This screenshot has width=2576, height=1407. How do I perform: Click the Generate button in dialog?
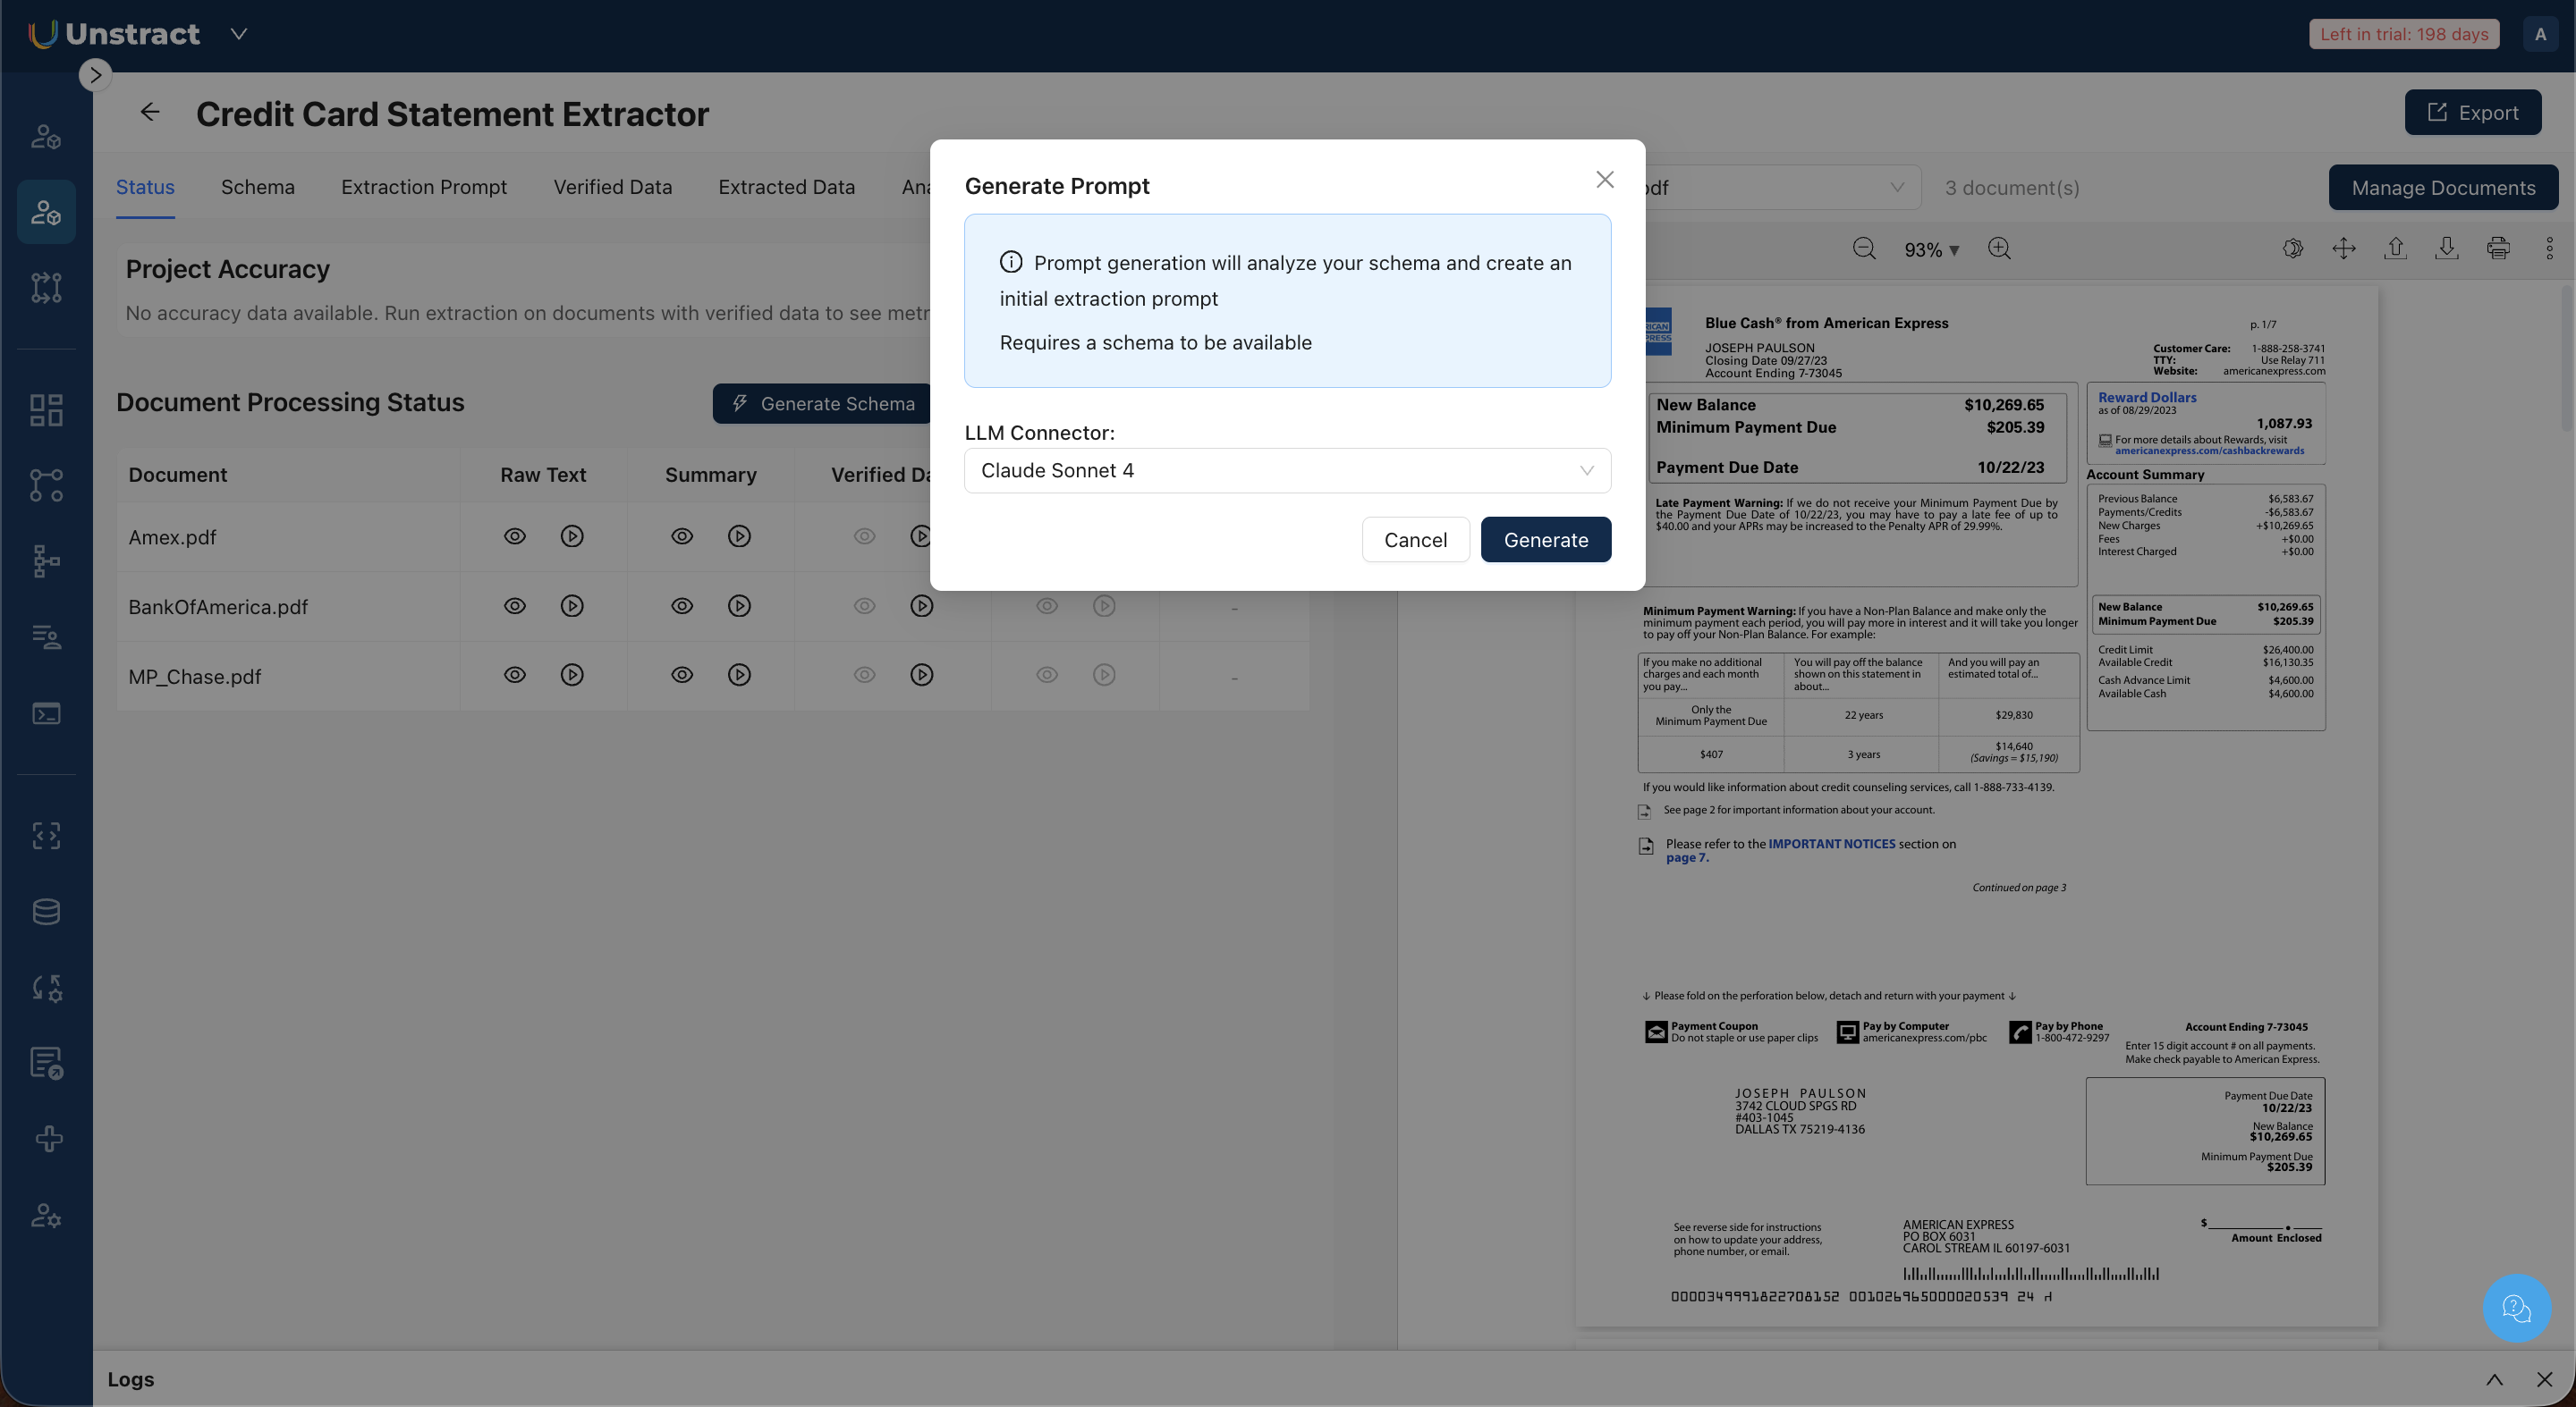(x=1545, y=540)
